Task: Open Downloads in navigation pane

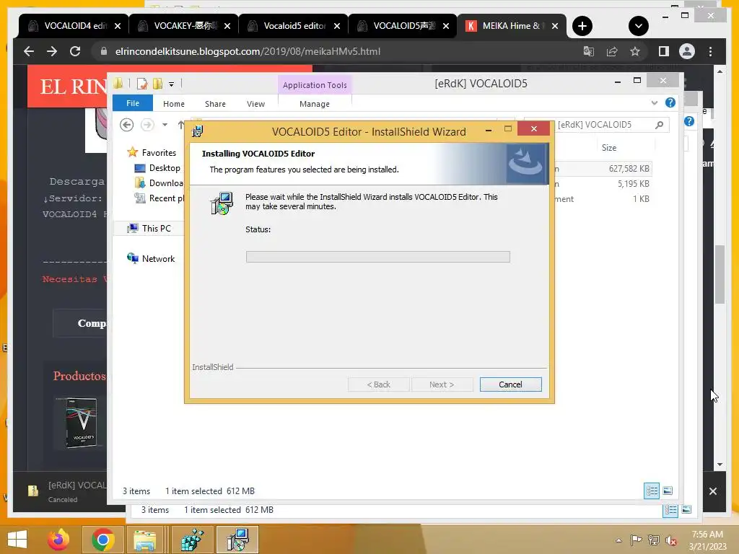Action: (158, 183)
